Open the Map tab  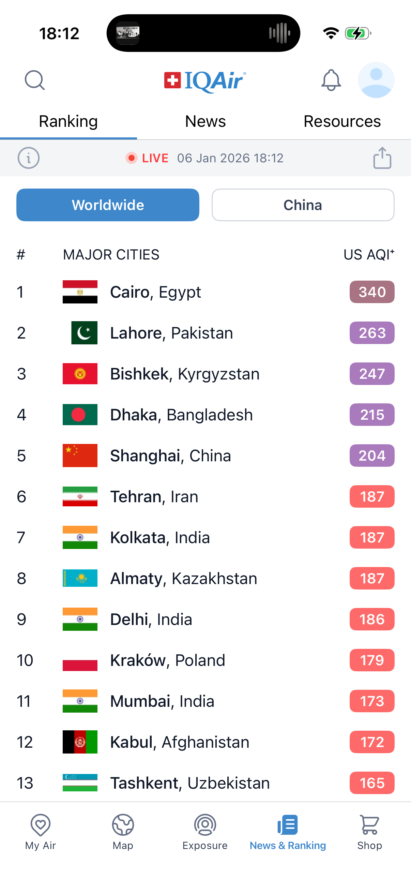123,832
